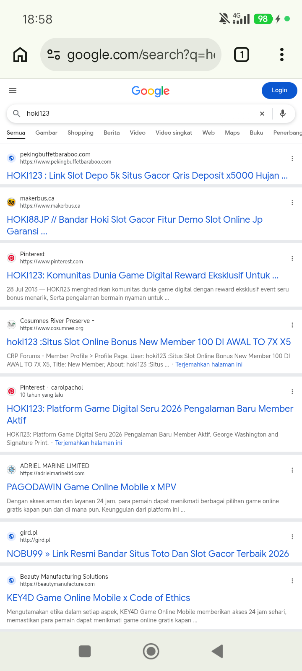The height and width of the screenshot is (671, 302).
Task: Switch to the Shopping tab
Action: pos(81,133)
